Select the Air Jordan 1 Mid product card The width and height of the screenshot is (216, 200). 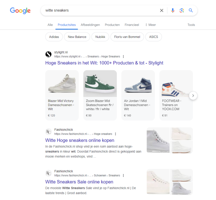138,95
